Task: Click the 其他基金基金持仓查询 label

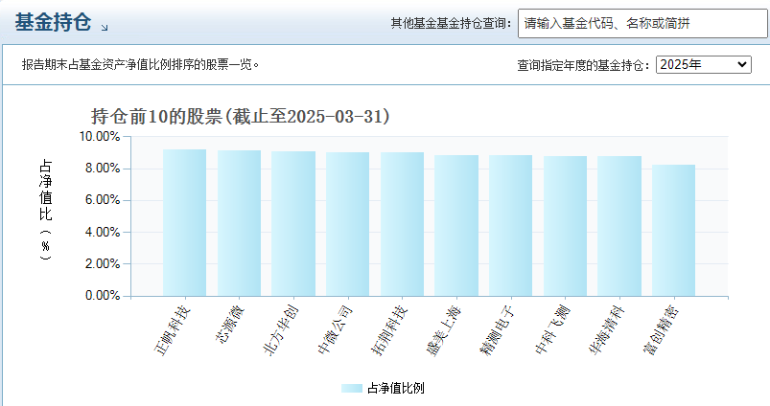Action: click(x=451, y=23)
